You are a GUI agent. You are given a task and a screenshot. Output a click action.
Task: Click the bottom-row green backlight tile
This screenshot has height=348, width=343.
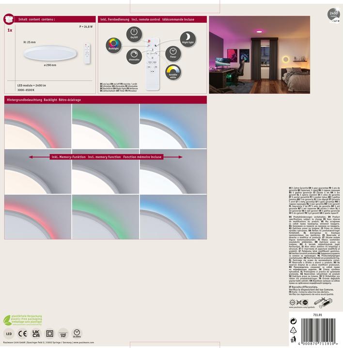pos(106,217)
